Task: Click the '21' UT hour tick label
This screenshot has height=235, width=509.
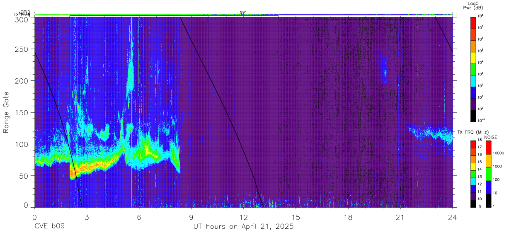Action: point(400,217)
